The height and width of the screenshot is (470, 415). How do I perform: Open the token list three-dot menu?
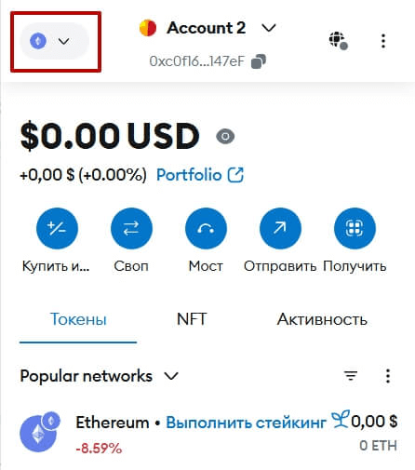point(388,376)
